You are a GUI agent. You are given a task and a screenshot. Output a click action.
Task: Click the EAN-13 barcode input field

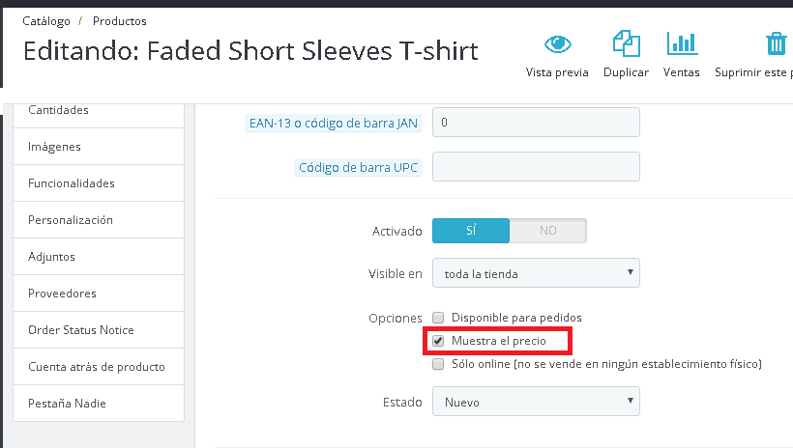pos(536,123)
